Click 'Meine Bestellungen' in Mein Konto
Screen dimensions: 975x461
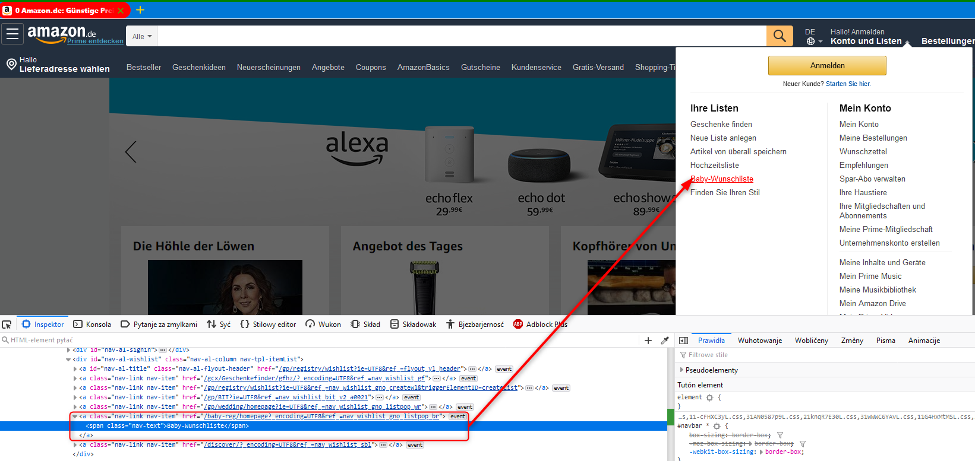[873, 138]
